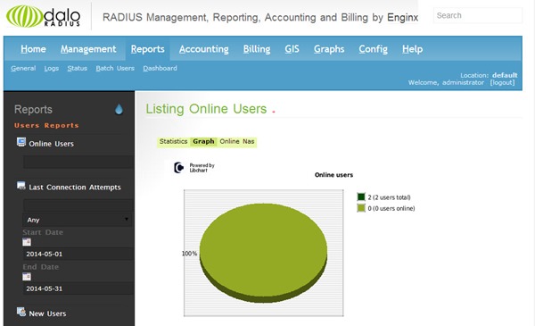Click the '2 (2 users total)' legend text
This screenshot has width=535, height=326.
390,197
